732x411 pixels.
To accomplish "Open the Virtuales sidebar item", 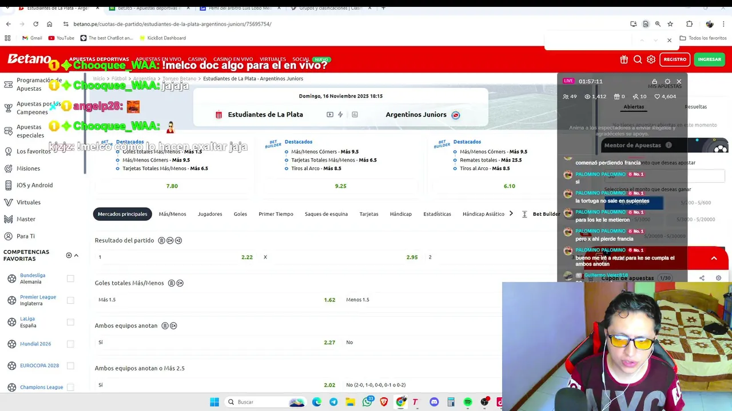I will point(22,202).
